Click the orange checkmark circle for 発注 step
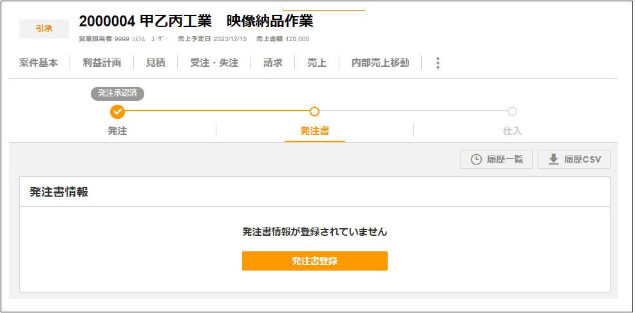The image size is (635, 313). click(x=117, y=112)
